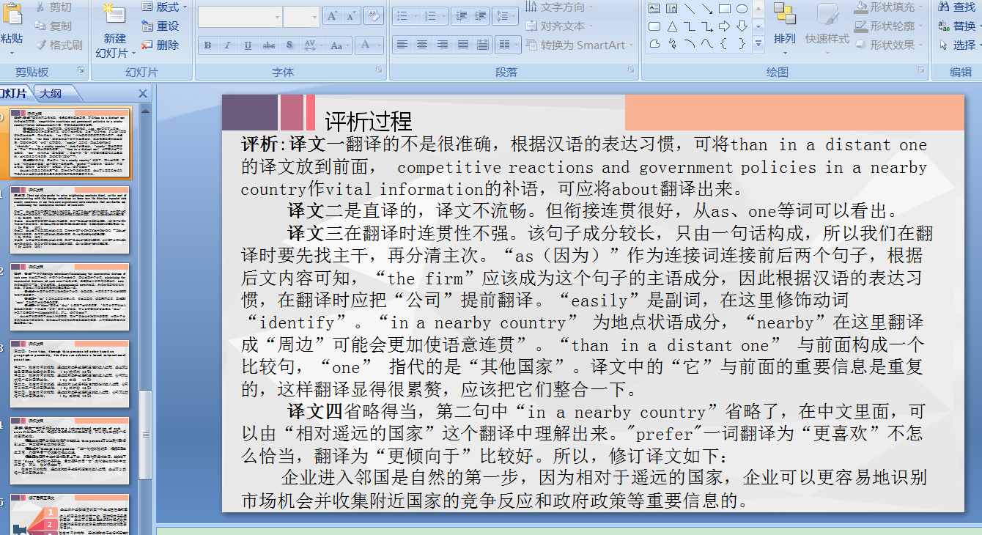Open the Line Spacing dropdown
This screenshot has width=982, height=535.
pos(505,16)
